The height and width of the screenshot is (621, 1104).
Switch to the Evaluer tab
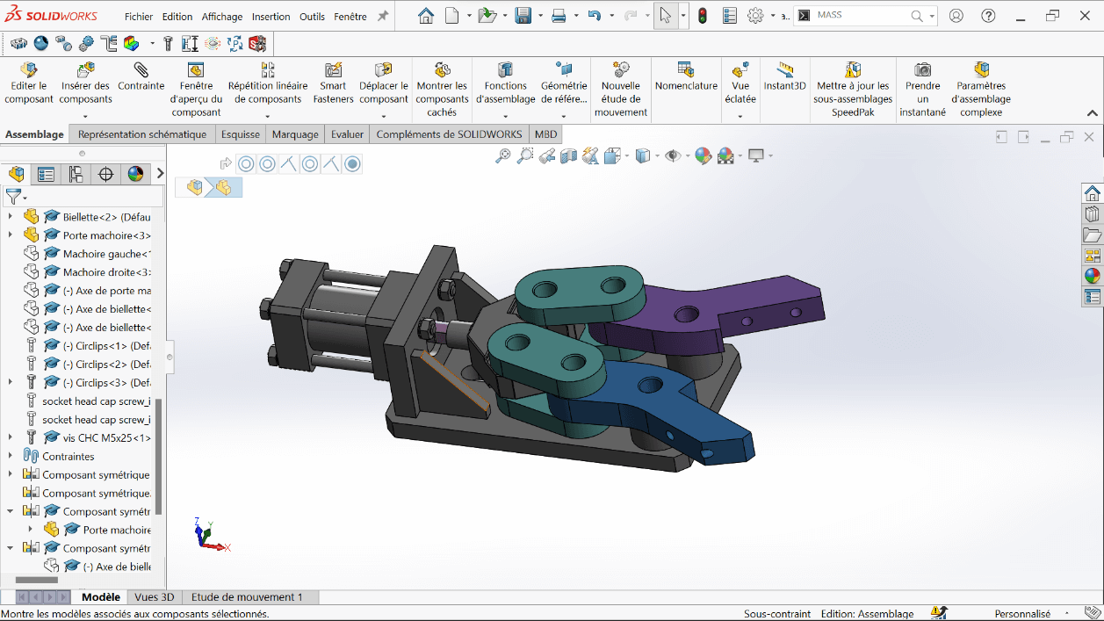tap(347, 134)
